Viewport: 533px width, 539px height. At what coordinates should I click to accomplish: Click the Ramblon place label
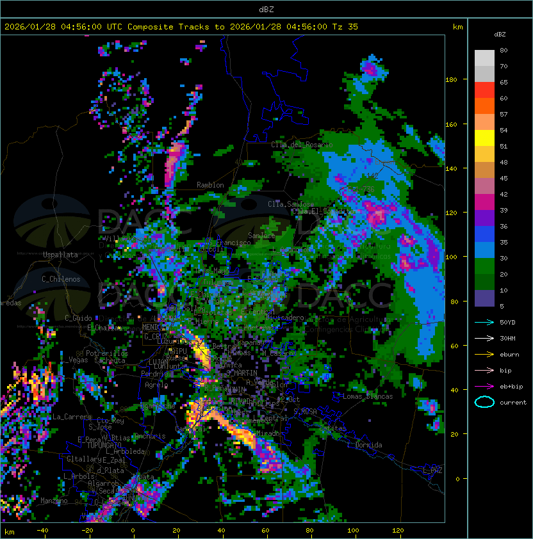(x=210, y=185)
